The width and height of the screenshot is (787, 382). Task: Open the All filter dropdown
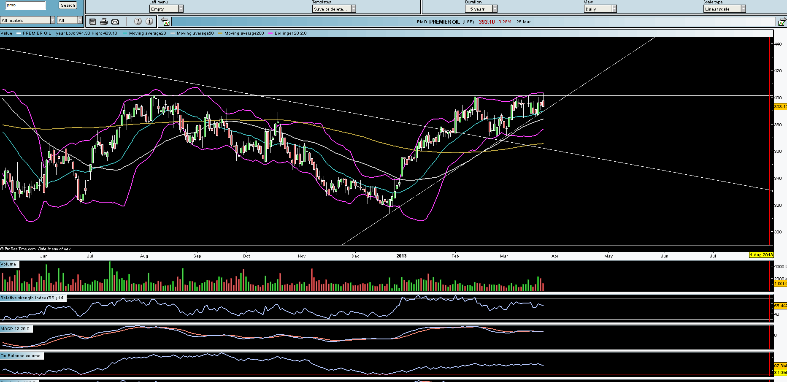point(70,20)
